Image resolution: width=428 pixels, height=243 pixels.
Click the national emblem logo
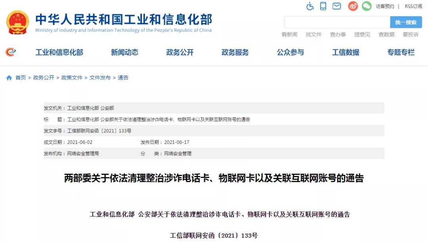point(16,22)
